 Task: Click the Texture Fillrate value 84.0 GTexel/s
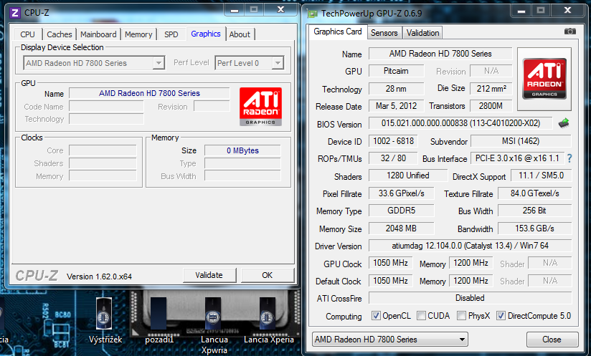(x=534, y=193)
